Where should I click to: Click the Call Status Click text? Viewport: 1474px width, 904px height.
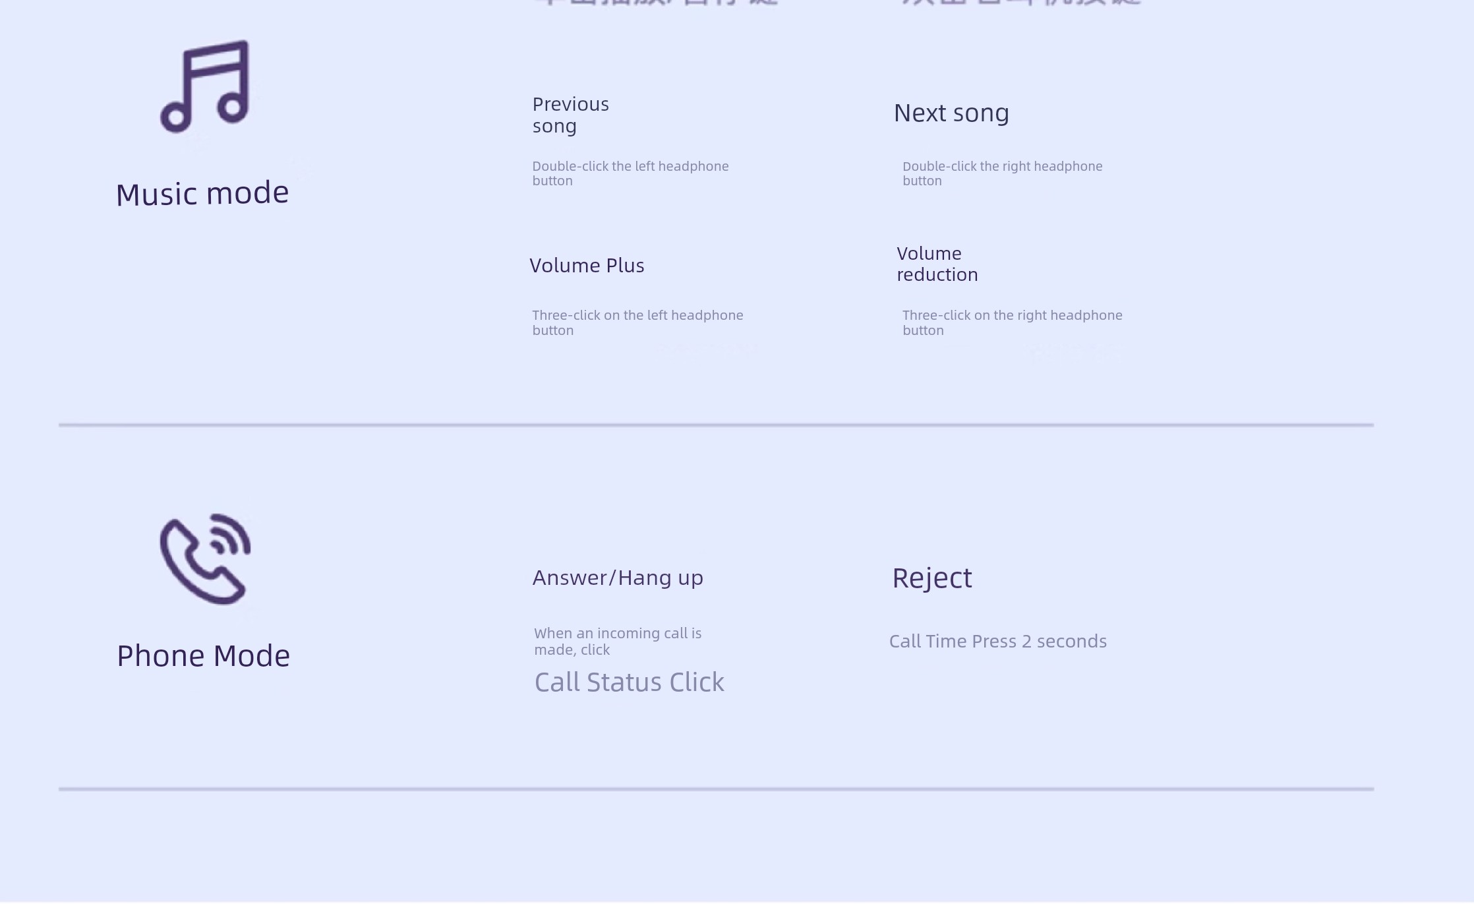629,682
